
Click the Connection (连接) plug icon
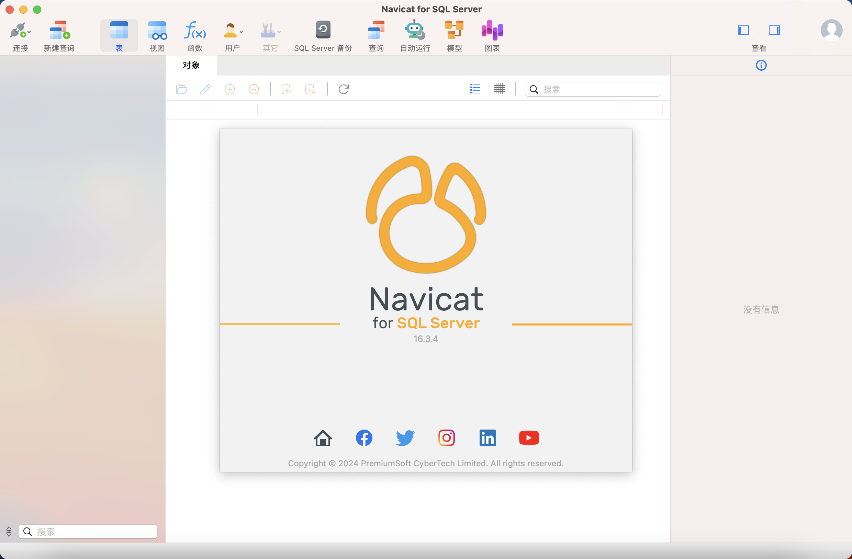18,31
